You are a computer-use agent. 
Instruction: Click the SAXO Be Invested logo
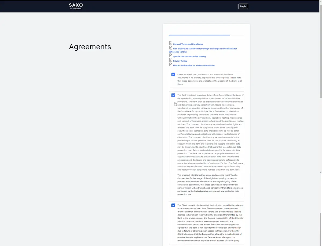76,6
